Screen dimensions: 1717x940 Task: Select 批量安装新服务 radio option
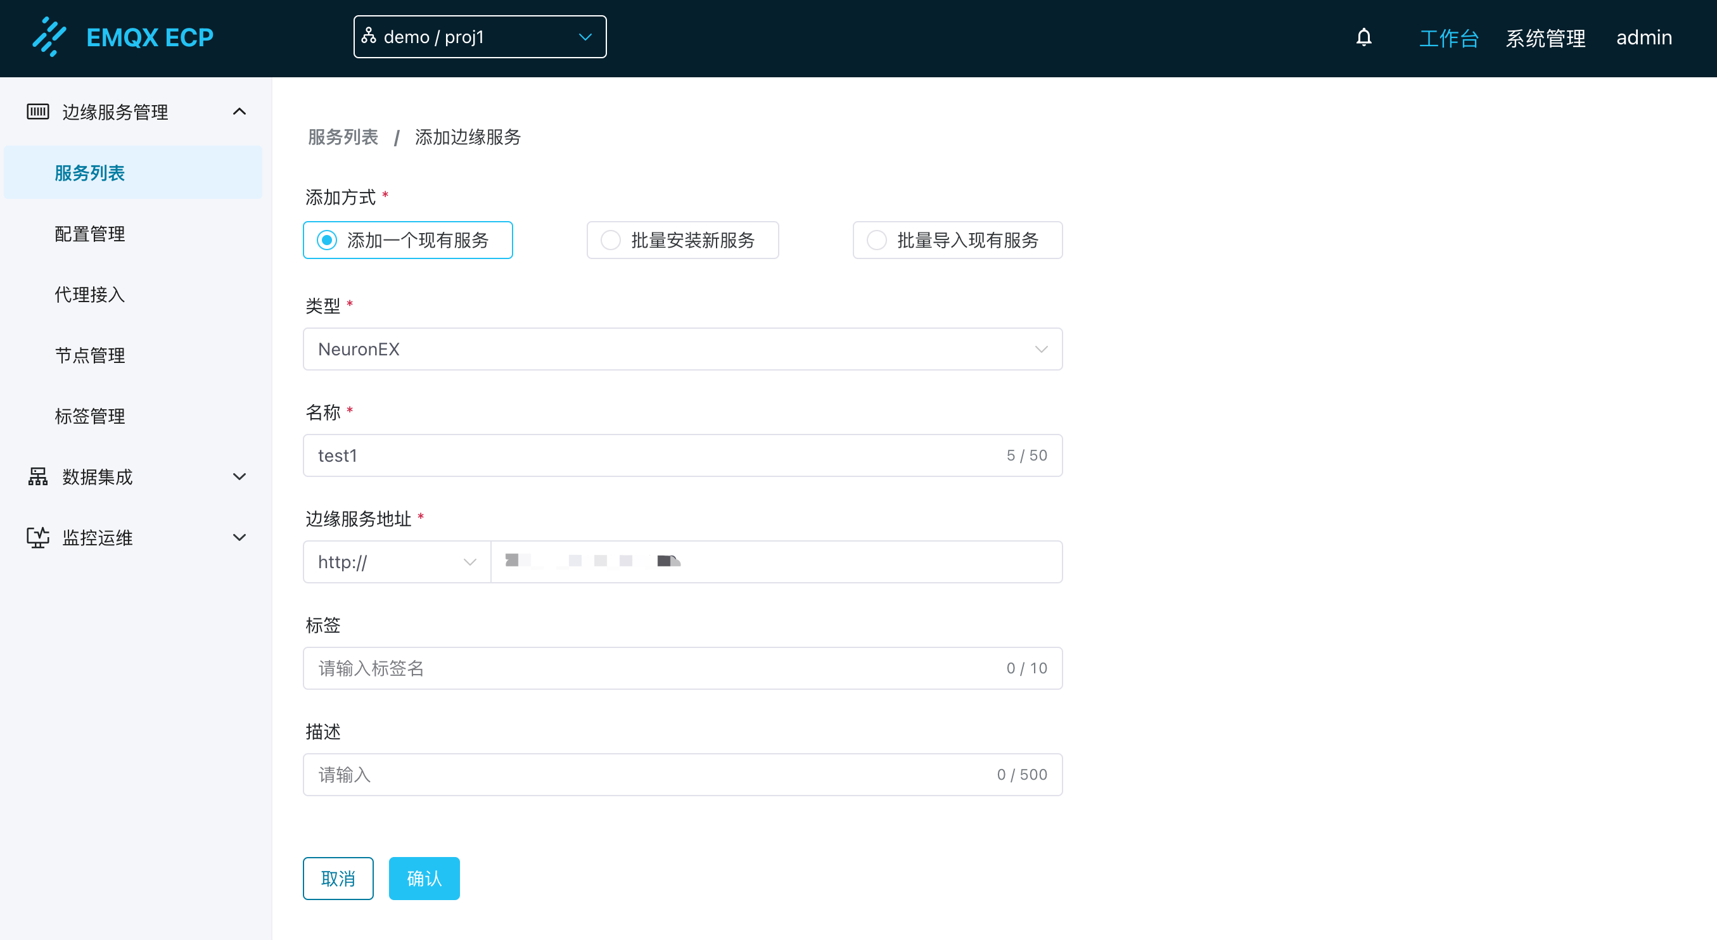611,240
